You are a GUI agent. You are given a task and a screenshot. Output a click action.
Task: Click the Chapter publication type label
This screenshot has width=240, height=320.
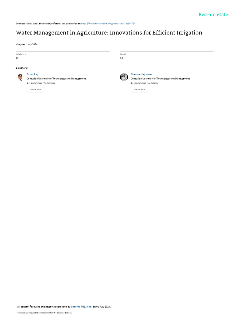[x=21, y=44]
